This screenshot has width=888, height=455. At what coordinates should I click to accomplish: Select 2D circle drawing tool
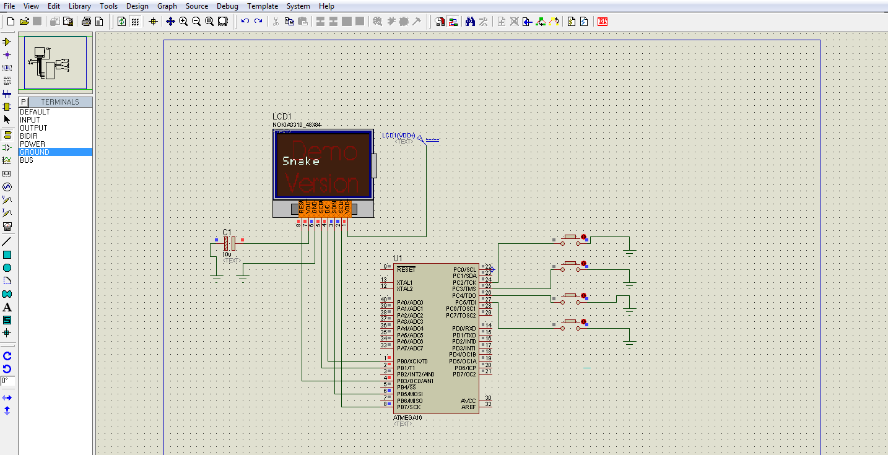[7, 267]
